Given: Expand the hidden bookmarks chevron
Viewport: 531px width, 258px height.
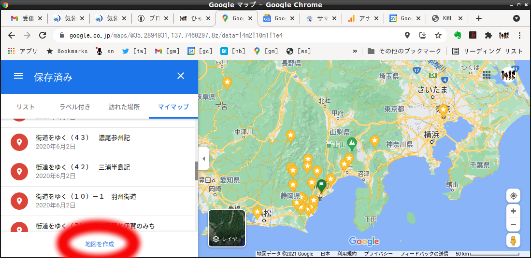Looking at the screenshot, I should point(355,51).
